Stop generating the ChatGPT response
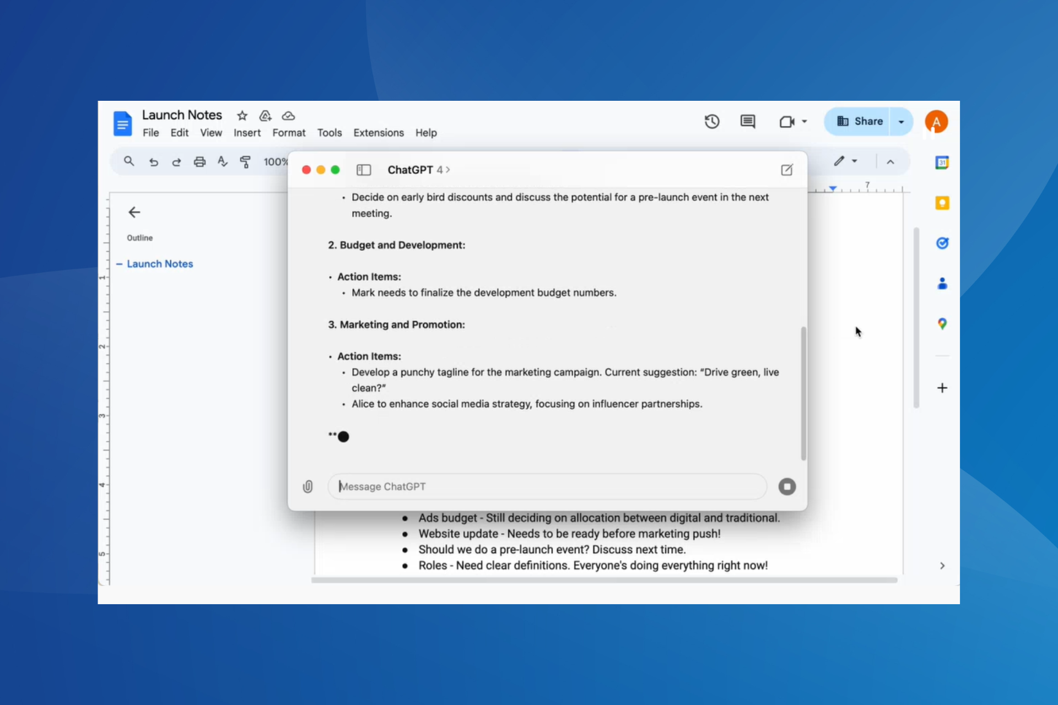The image size is (1058, 705). coord(787,486)
